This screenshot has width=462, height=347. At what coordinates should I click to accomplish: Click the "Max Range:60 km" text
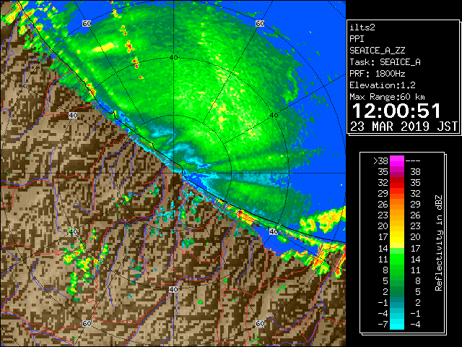[x=388, y=97]
